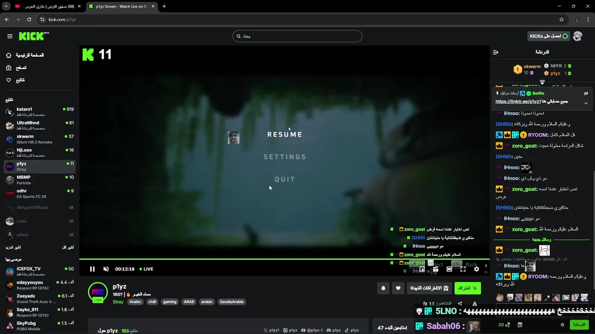
Task: Open p1yz Discord social link
Action: (x=334, y=330)
